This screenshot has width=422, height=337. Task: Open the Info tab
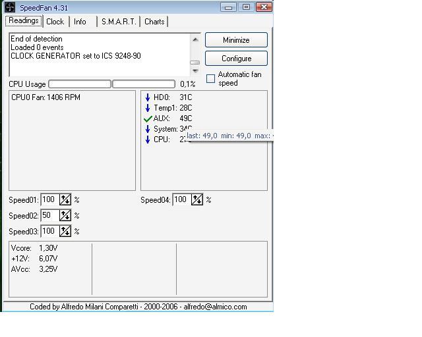pyautogui.click(x=80, y=22)
